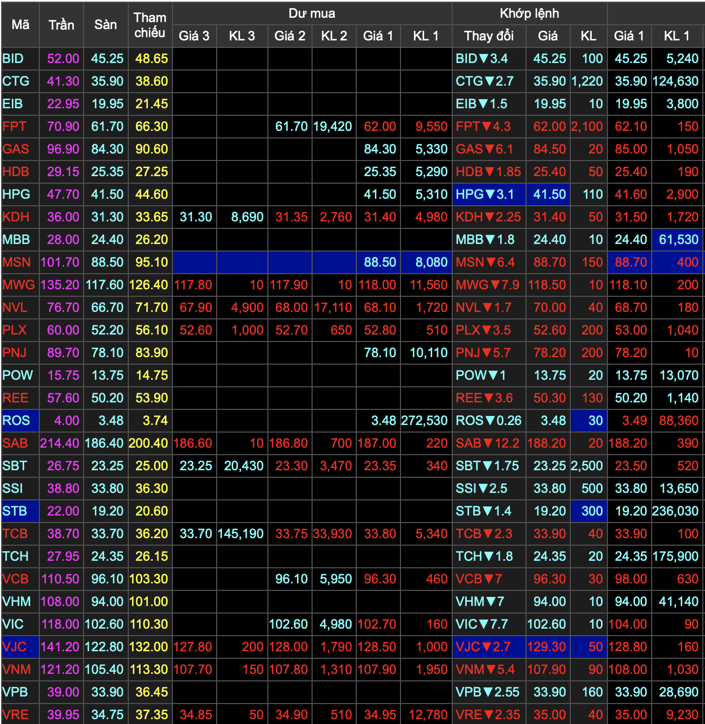The width and height of the screenshot is (705, 724).
Task: Select highlighted ROS ticker in the Mã column
Action: tap(20, 421)
